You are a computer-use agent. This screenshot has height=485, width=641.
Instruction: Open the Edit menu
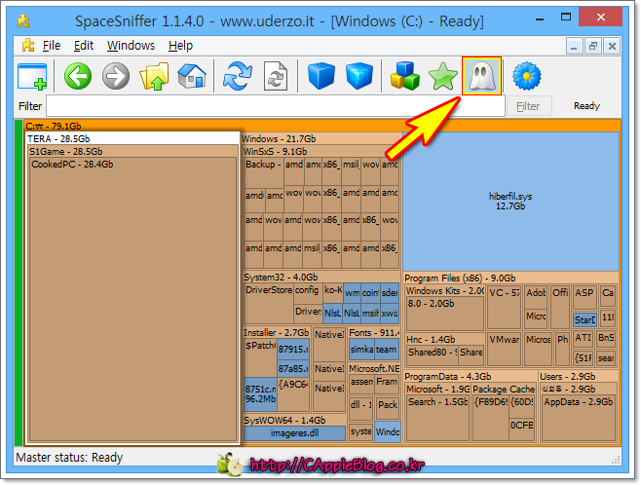pyautogui.click(x=84, y=46)
